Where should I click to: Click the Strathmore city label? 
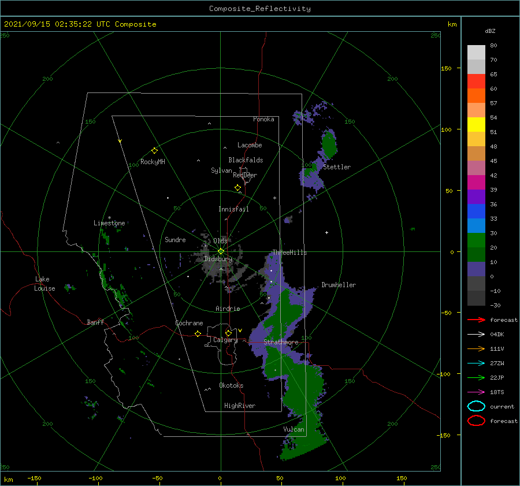(x=281, y=342)
